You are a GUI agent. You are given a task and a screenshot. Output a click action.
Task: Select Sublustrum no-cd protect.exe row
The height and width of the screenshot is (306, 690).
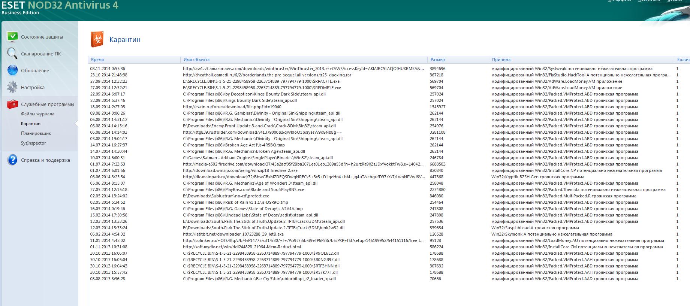pos(389,196)
